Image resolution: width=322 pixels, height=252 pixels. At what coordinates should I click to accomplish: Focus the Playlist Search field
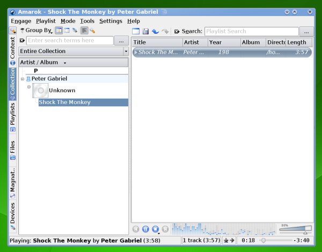[x=252, y=31]
